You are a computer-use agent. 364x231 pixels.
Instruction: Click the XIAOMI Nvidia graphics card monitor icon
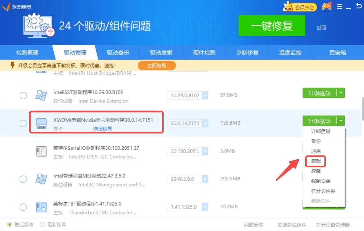coord(41,123)
